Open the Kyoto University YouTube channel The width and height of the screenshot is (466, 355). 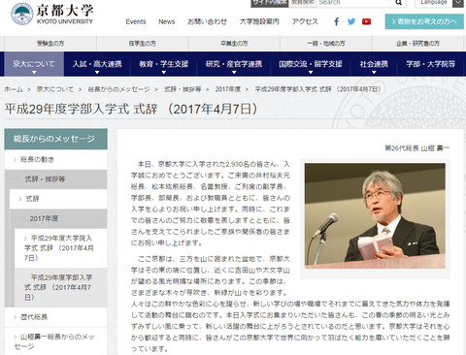tap(366, 21)
